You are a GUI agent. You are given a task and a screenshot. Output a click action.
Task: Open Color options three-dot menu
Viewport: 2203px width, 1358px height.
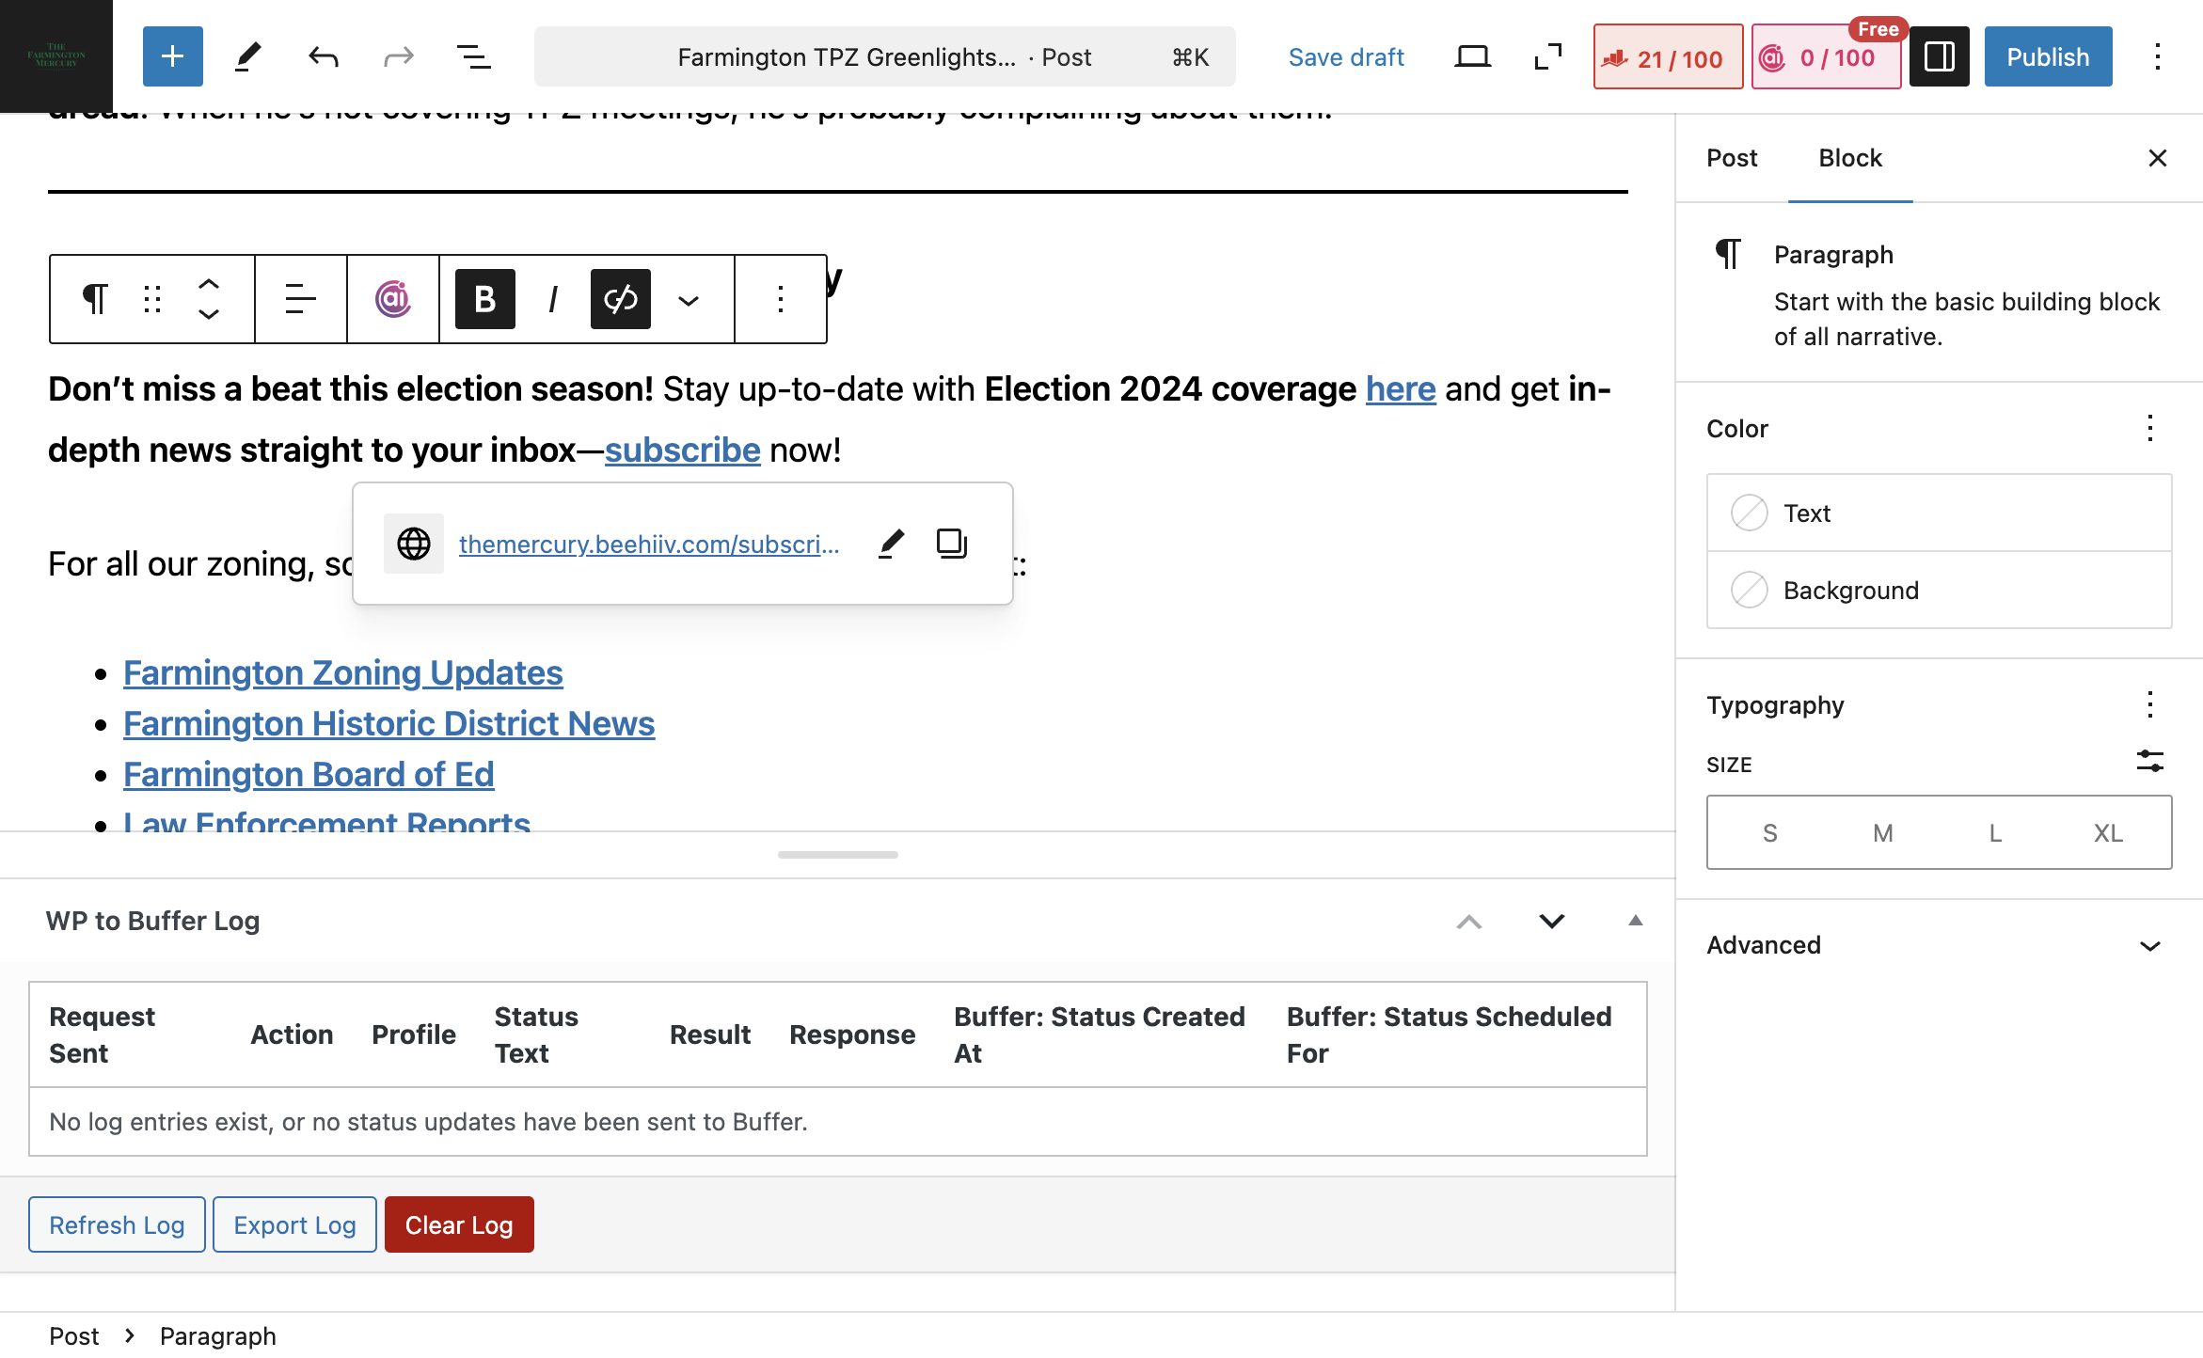point(2149,429)
